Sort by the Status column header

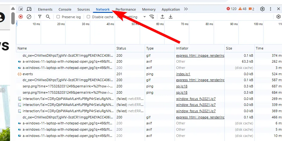(x=130, y=48)
